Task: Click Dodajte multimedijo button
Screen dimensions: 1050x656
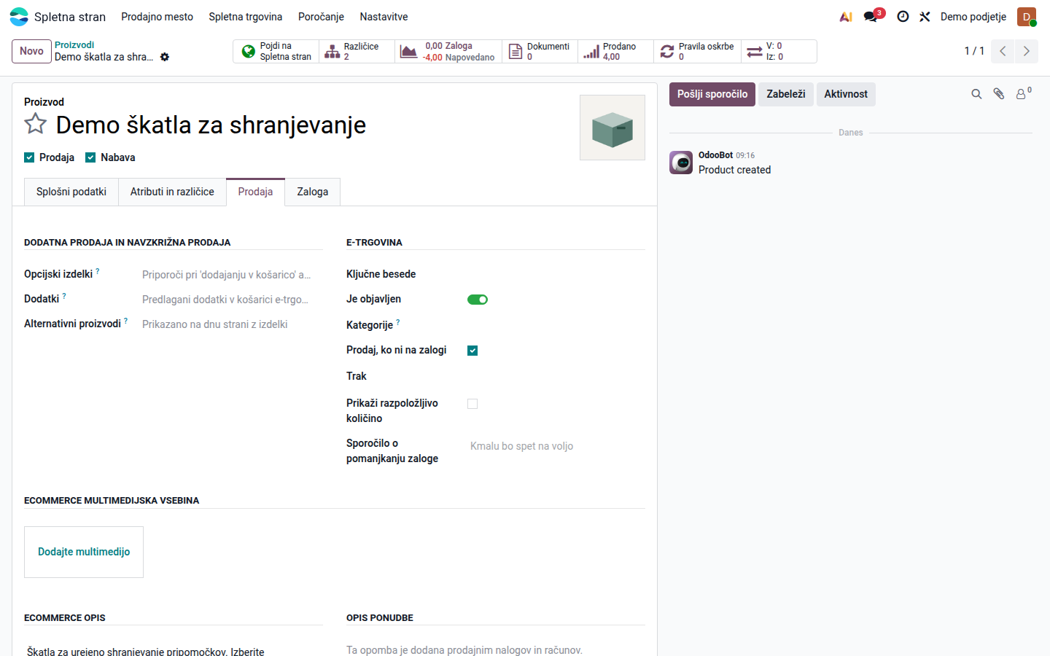Action: (x=84, y=552)
